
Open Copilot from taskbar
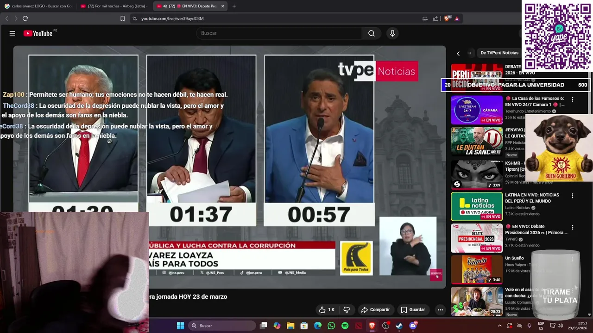click(x=277, y=326)
